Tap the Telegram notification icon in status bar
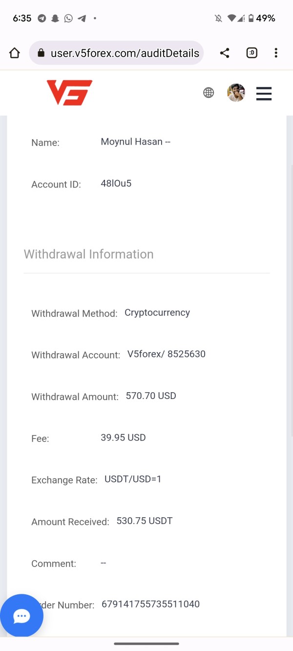This screenshot has height=651, width=293. (42, 18)
